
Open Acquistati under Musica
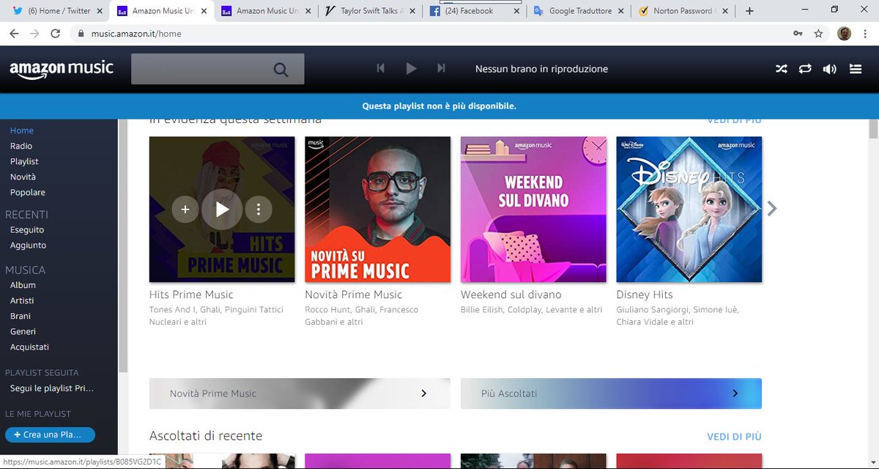point(29,347)
